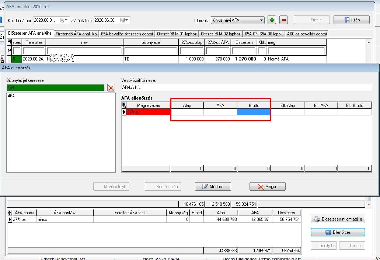
Task: Click the Fordított ÁFA vtsz column header
Action: 130,213
